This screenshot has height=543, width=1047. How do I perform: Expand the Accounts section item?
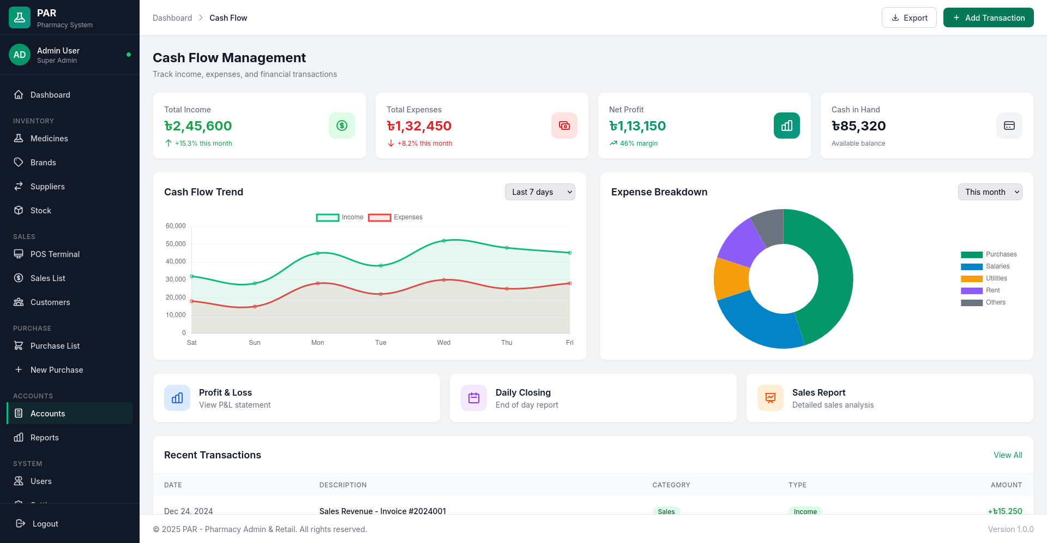pyautogui.click(x=69, y=413)
